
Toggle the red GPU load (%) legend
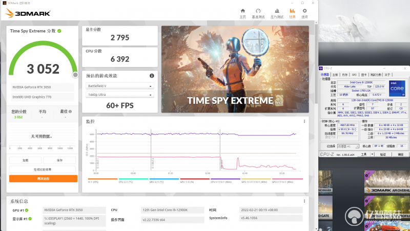pos(195,180)
